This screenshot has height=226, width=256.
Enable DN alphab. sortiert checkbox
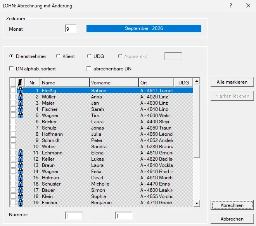11,68
